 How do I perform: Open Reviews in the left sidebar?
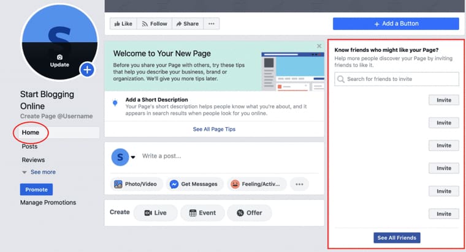[x=33, y=160]
